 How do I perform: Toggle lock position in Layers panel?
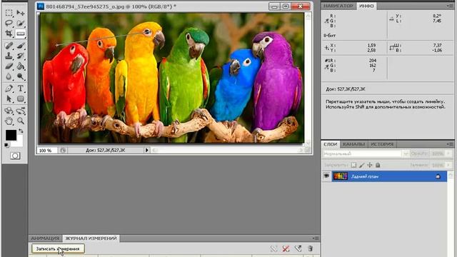370,165
